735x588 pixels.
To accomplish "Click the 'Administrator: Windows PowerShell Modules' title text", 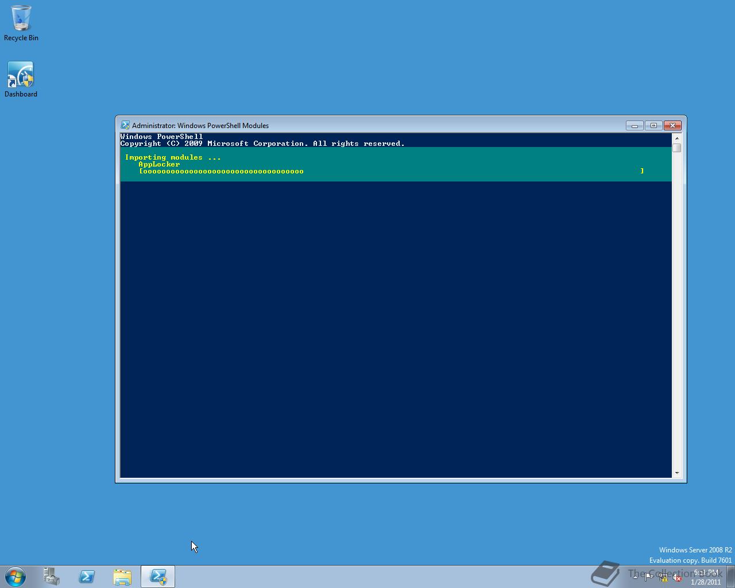I will tap(200, 125).
